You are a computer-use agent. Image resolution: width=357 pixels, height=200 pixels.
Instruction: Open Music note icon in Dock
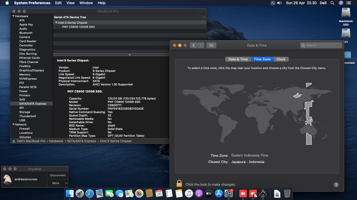click(x=189, y=193)
